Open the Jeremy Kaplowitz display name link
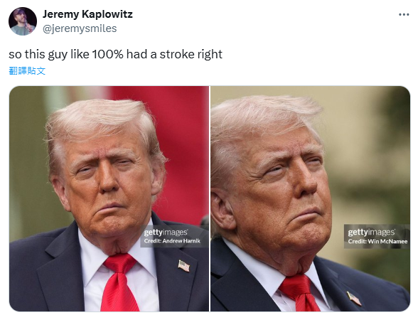418x325 pixels. [87, 14]
